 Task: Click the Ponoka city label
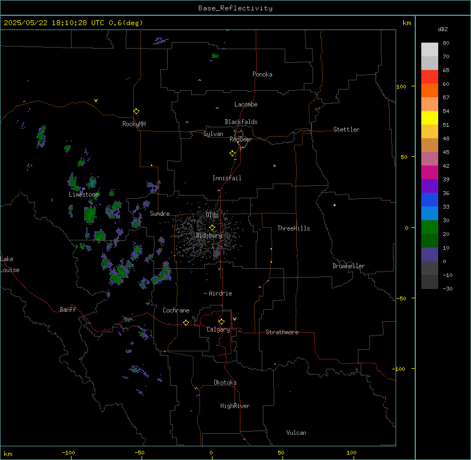262,74
